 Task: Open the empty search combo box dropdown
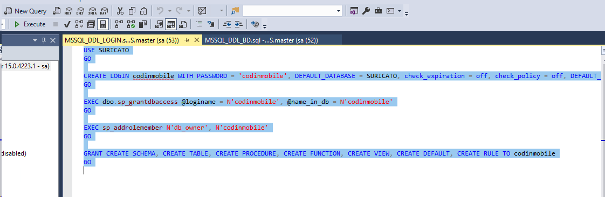coord(339,11)
